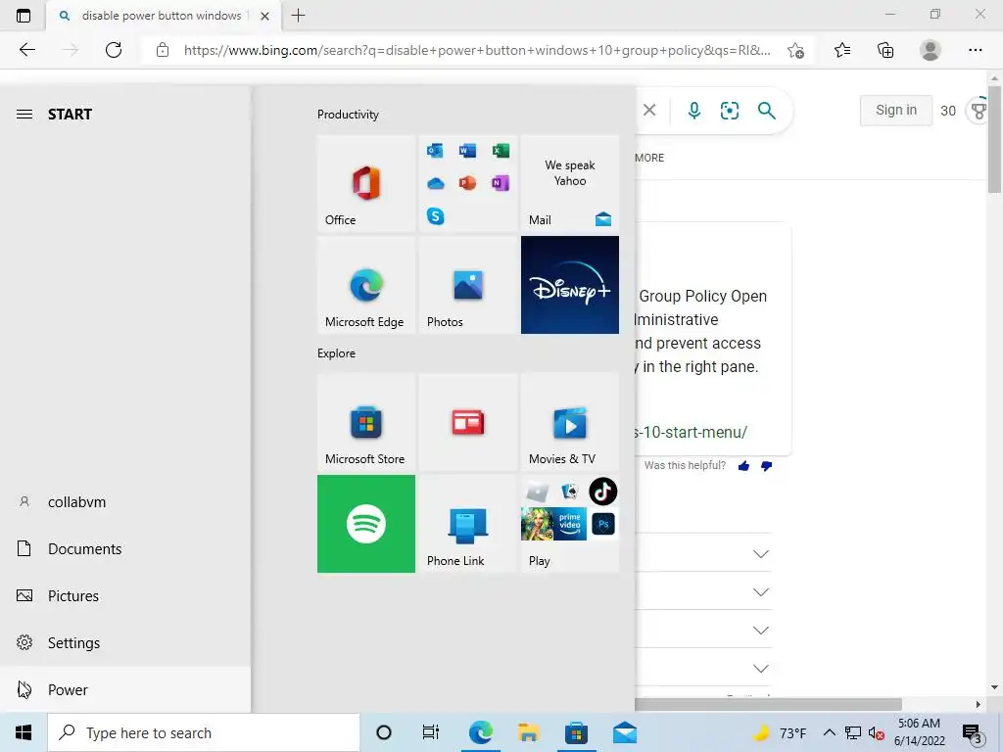
Task: Open Cortana circle icon on taskbar
Action: tap(384, 732)
